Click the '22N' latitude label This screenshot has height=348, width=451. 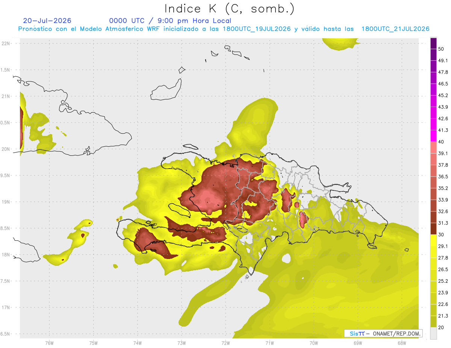pyautogui.click(x=6, y=43)
